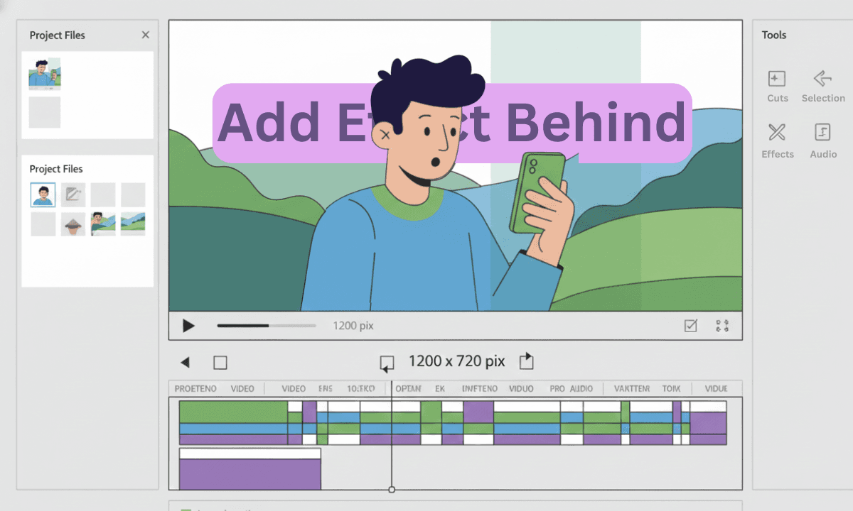
Task: Click the EK timeline header
Action: click(x=440, y=389)
